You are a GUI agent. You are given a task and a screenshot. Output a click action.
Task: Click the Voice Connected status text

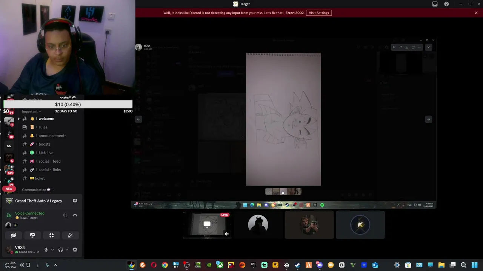point(30,213)
